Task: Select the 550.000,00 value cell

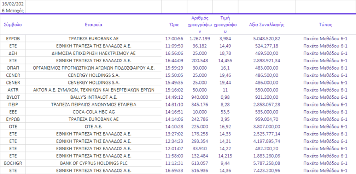Action: click(x=267, y=90)
